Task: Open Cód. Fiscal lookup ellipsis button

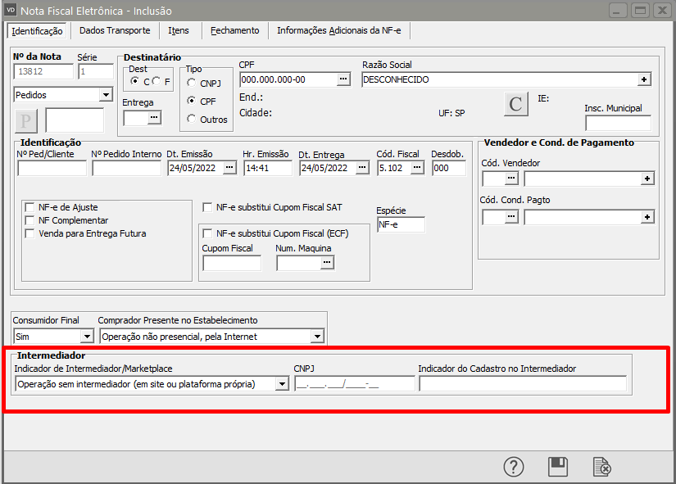Action: click(417, 168)
